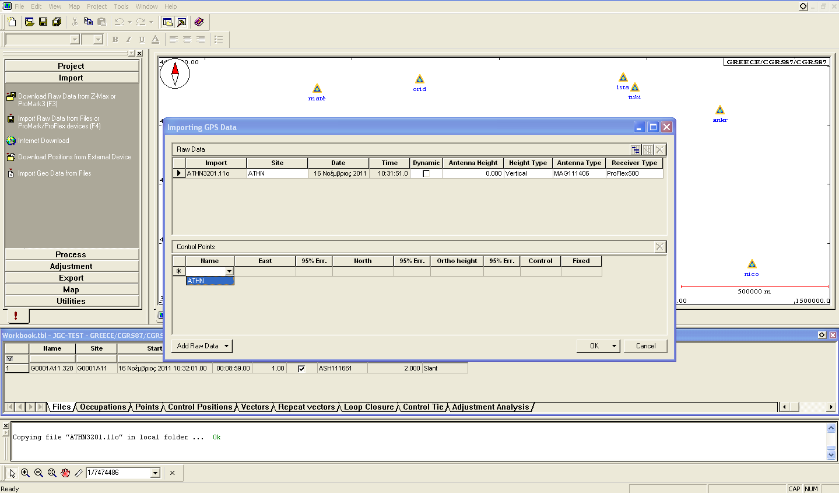
Task: Click the Paste clipboard icon
Action: (101, 22)
